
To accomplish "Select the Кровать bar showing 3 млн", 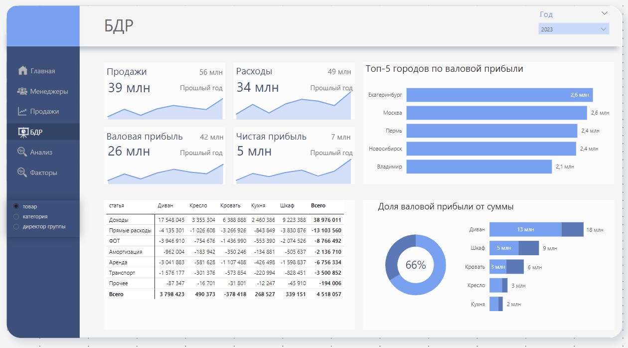I will point(498,267).
